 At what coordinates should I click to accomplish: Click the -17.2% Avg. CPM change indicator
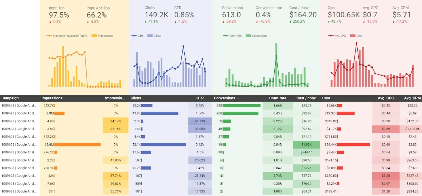(400, 22)
